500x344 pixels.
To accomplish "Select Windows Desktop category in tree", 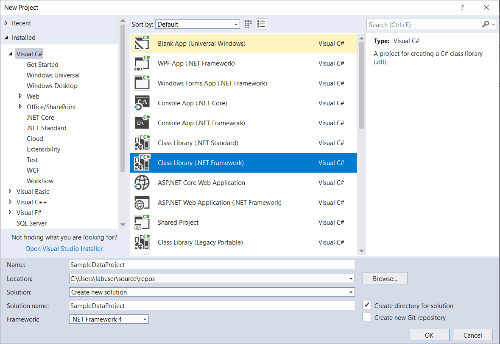I will pos(52,86).
